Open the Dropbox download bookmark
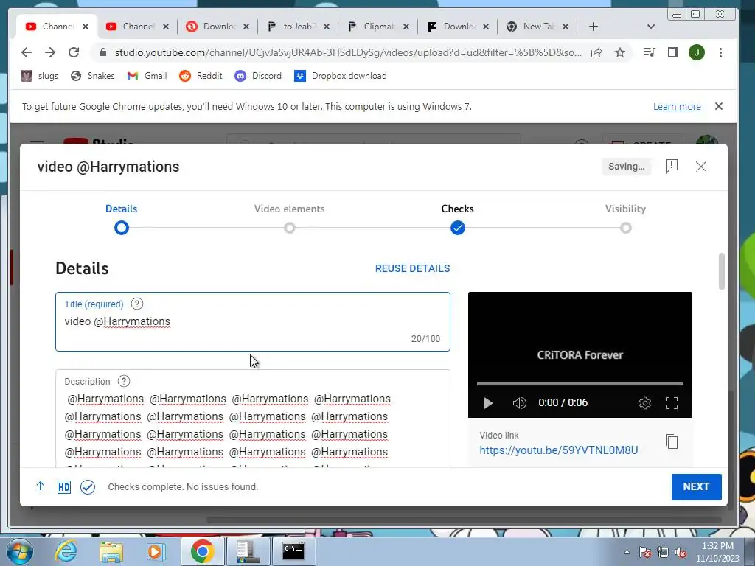The height and width of the screenshot is (566, 755). (x=341, y=76)
